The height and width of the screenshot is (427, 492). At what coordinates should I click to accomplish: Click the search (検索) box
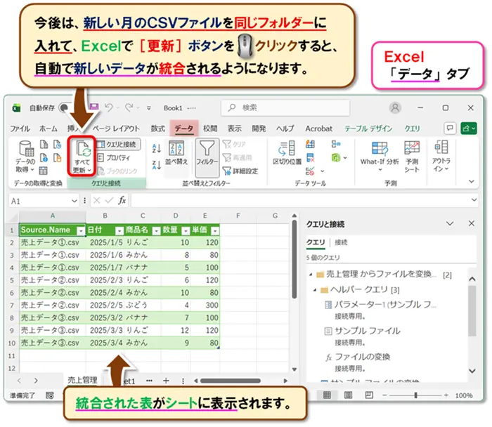tap(285, 108)
